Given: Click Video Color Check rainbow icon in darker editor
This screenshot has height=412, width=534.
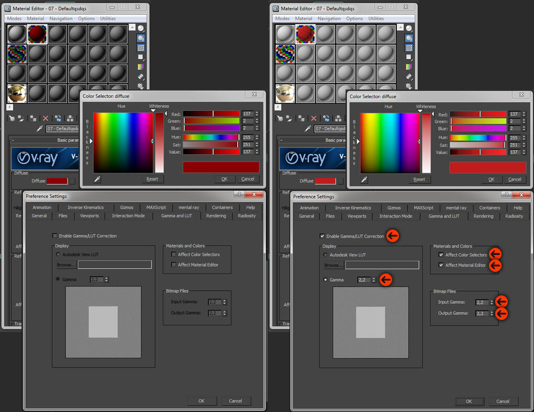Looking at the screenshot, I should pos(141,67).
